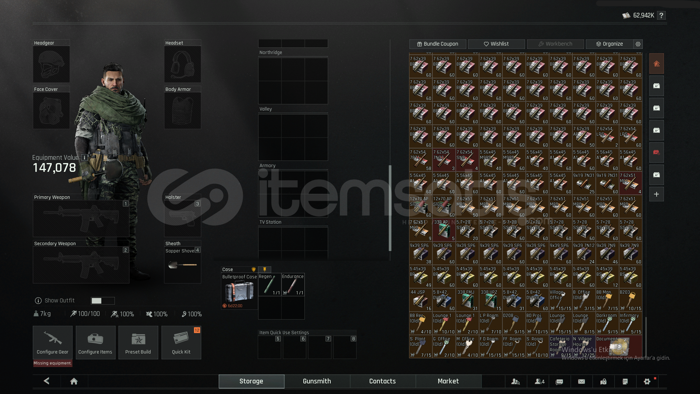
Task: Add new stash with plus icon
Action: tap(656, 194)
